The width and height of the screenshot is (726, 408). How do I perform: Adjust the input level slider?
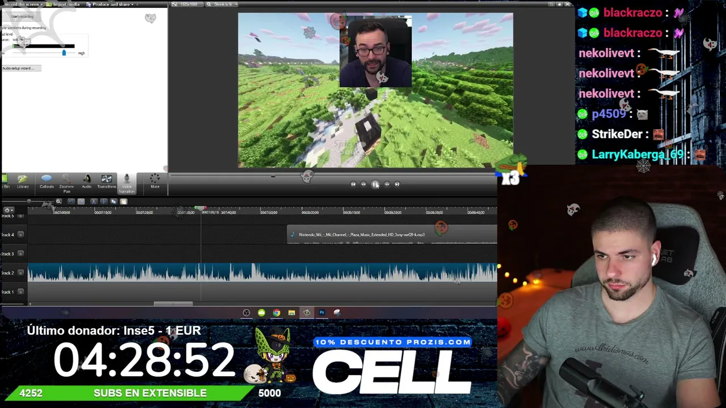coord(64,53)
